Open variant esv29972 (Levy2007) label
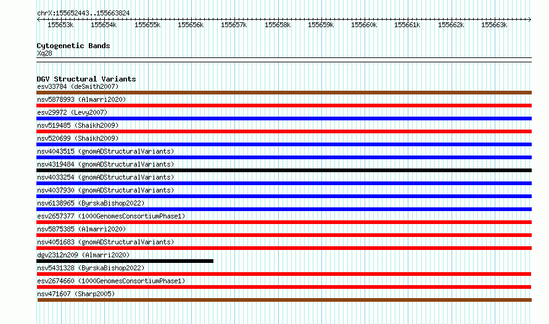Screen dimensions: 549x324 pyautogui.click(x=72, y=112)
